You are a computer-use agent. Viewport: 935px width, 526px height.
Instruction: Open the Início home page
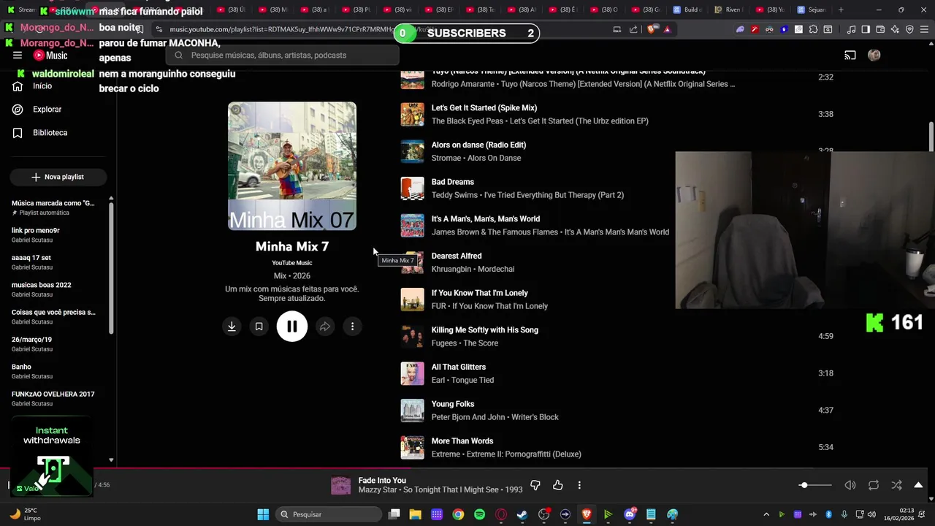[42, 86]
